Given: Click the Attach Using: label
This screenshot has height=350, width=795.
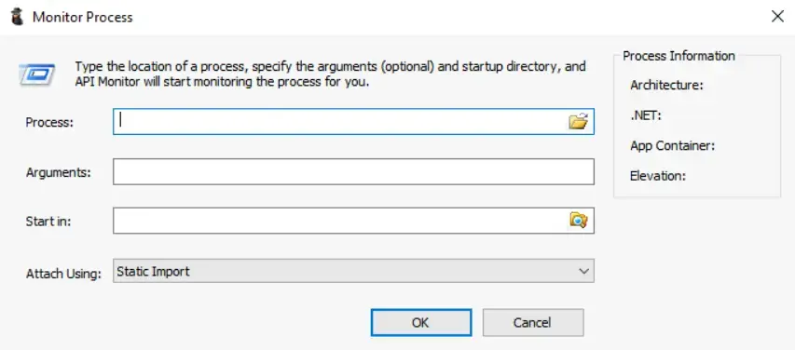Looking at the screenshot, I should (64, 274).
